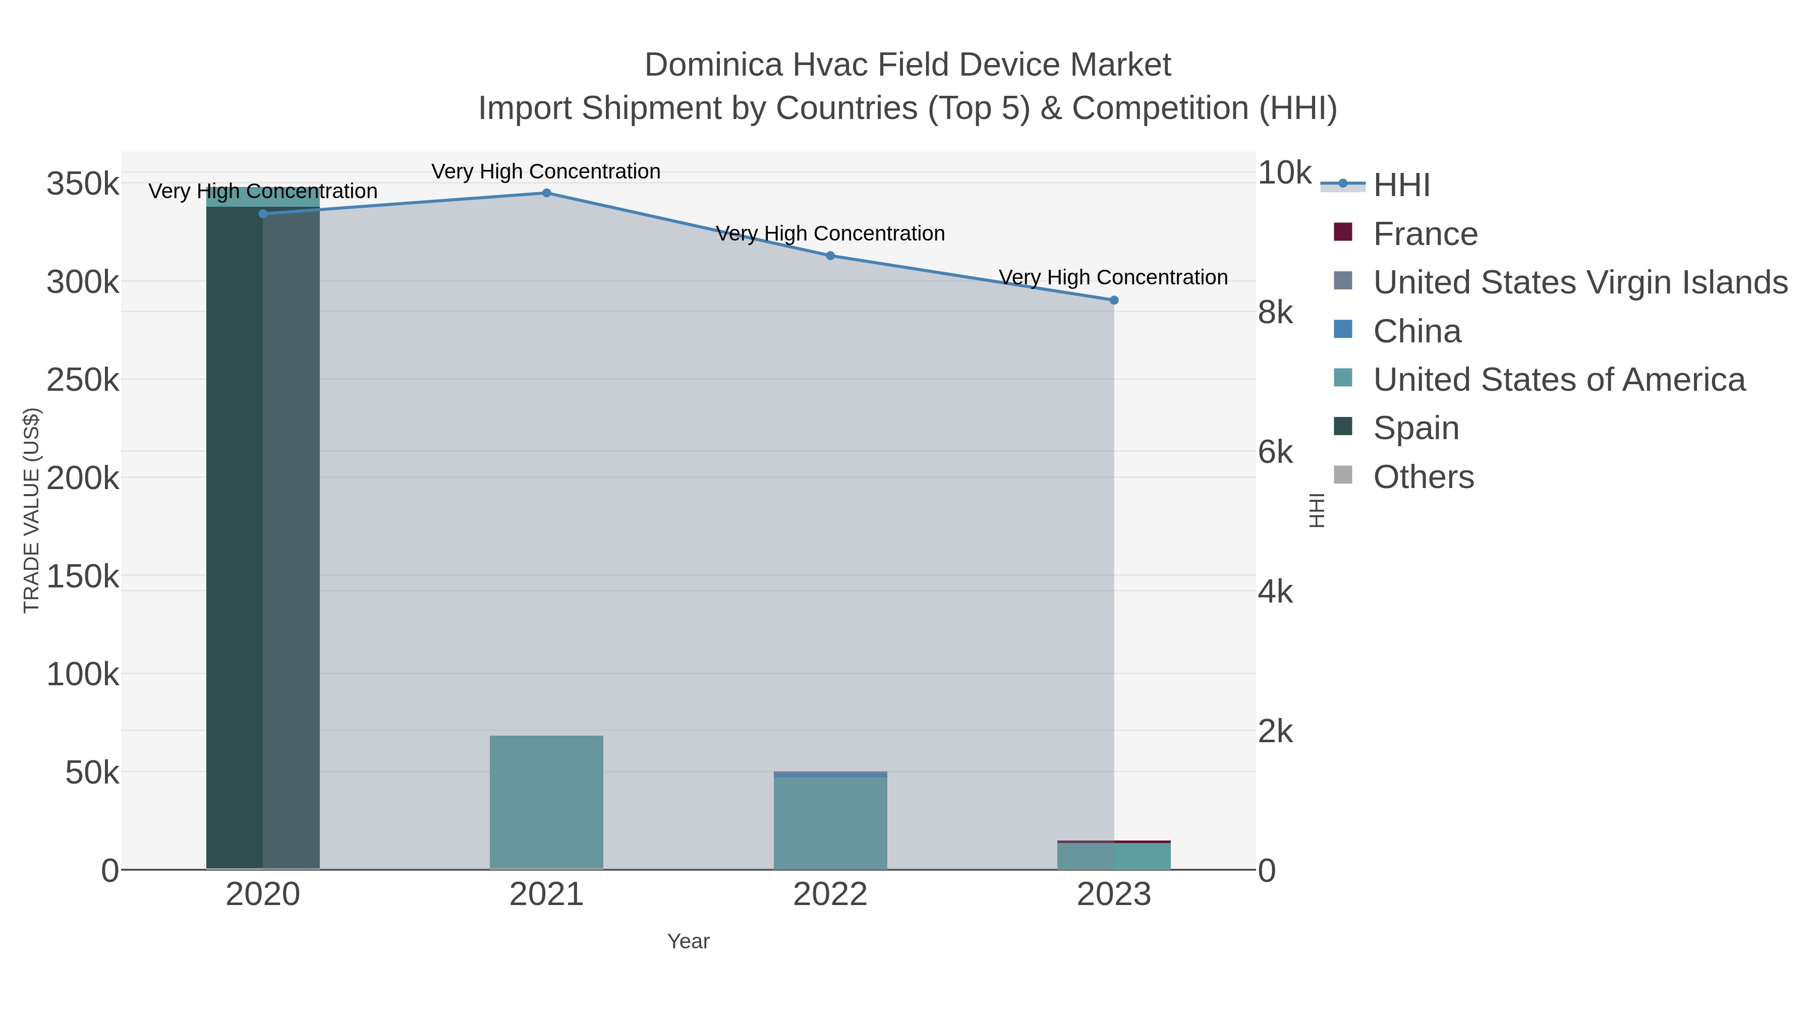1816x1021 pixels.
Task: Click the 'Very High Concentration' label above 2023
Action: [x=1114, y=278]
